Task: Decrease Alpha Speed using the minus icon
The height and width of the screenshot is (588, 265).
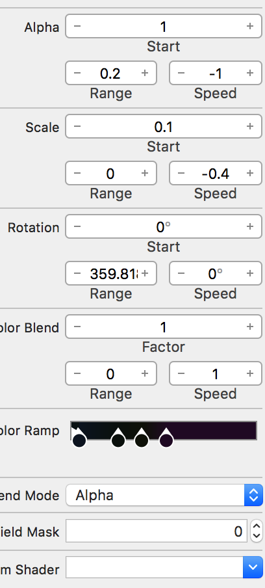Action: pyautogui.click(x=181, y=73)
